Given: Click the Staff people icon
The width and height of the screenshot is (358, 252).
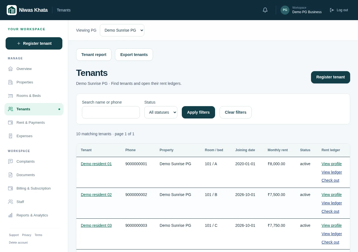Looking at the screenshot, I should pos(11,202).
